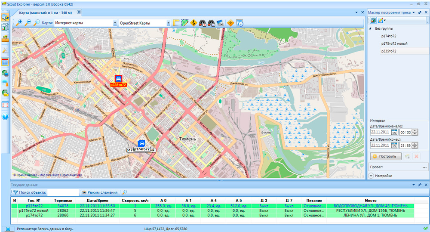Open the vehicle monitoring sidebar icon (truck)
Image resolution: width=430 pixels, height=232 pixels.
[5, 18]
